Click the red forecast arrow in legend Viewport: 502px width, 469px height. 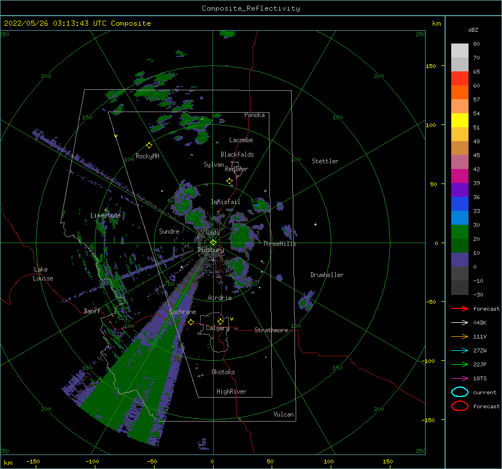point(460,308)
